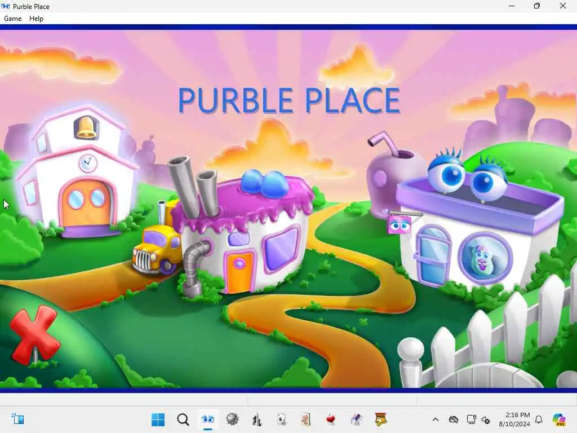Open the notifications bell icon
577x433 pixels.
click(539, 419)
